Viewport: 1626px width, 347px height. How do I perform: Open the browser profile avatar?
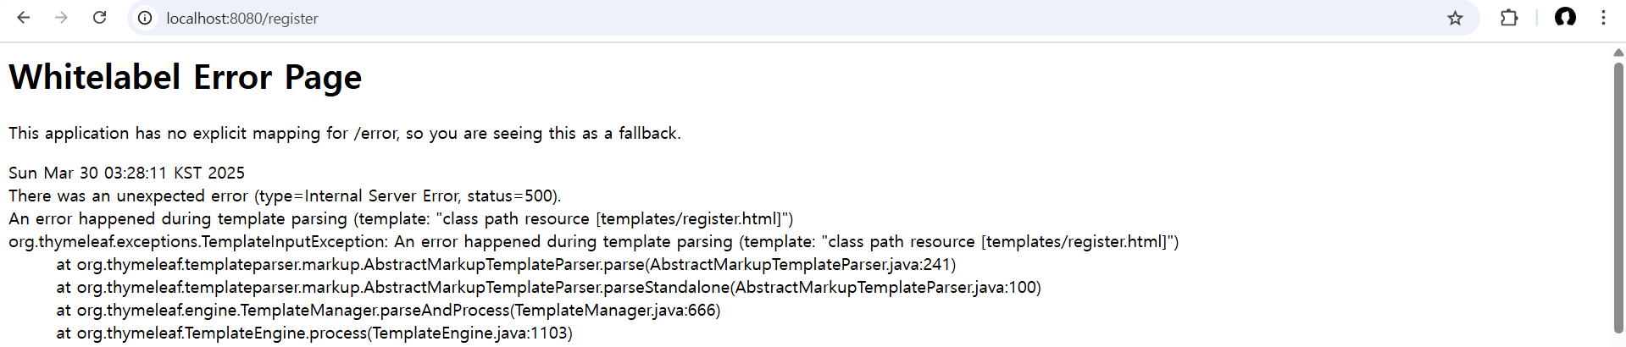(1565, 18)
